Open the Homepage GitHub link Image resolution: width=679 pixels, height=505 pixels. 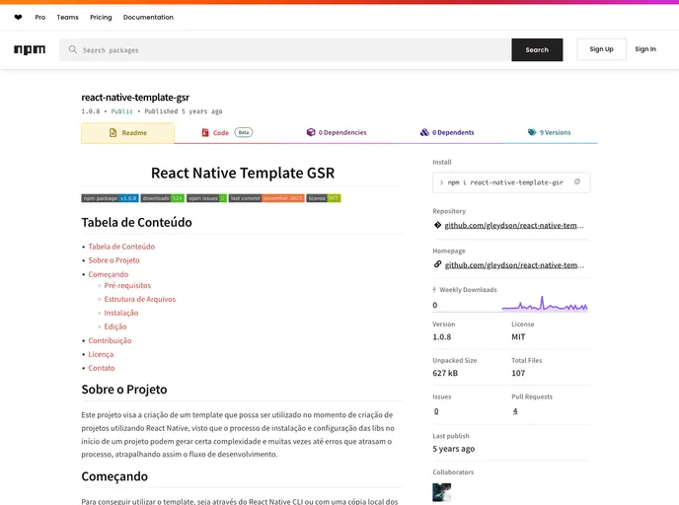tap(514, 265)
